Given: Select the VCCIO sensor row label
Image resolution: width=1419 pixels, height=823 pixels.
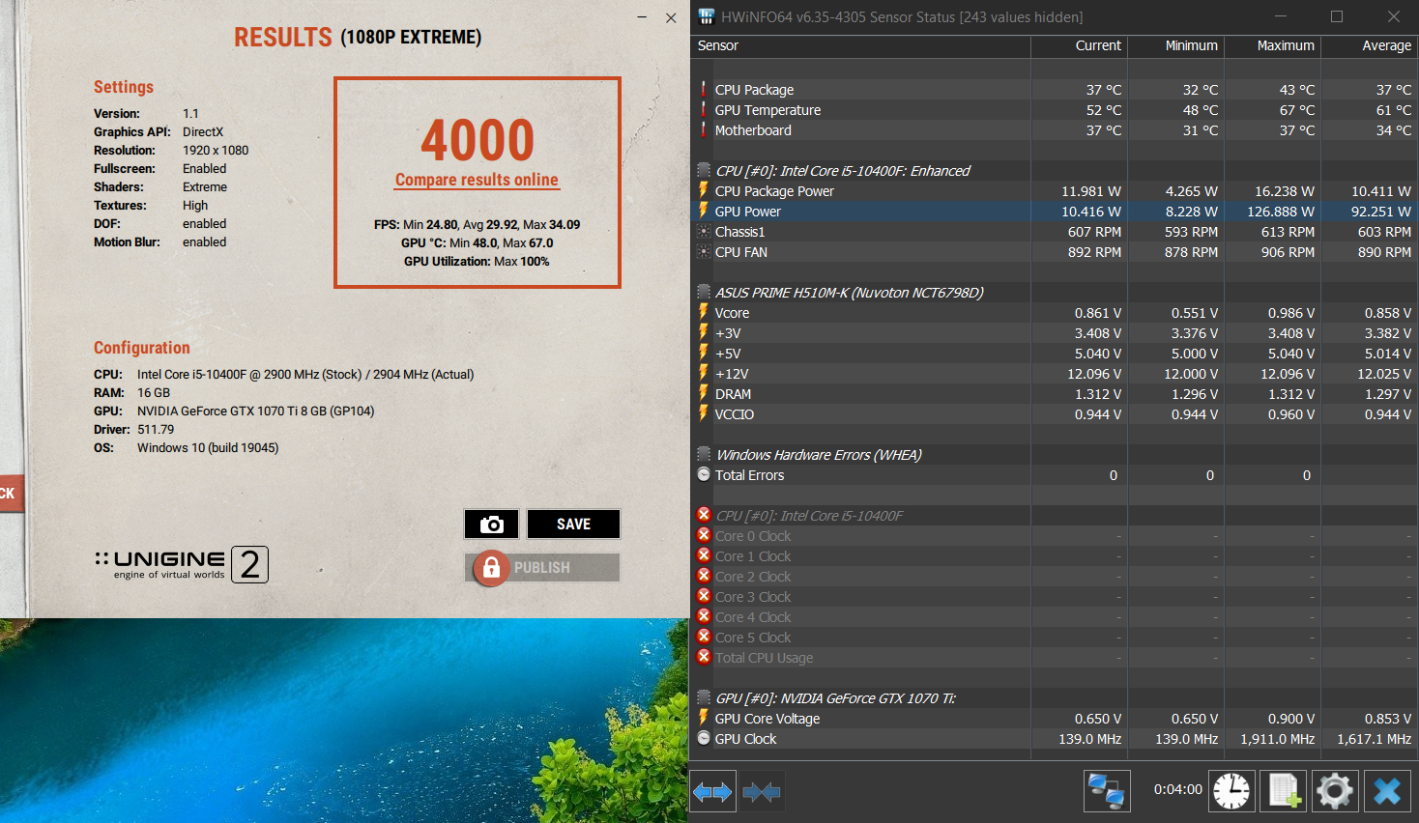Looking at the screenshot, I should (x=735, y=414).
